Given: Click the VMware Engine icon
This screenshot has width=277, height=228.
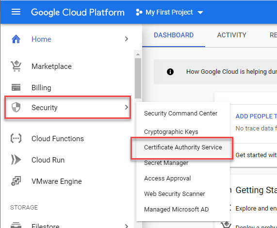Looking at the screenshot, I should tap(16, 181).
